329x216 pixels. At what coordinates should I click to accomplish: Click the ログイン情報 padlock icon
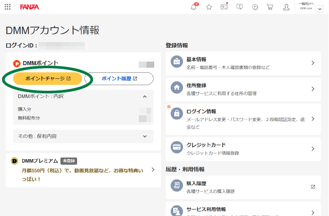pos(177,113)
